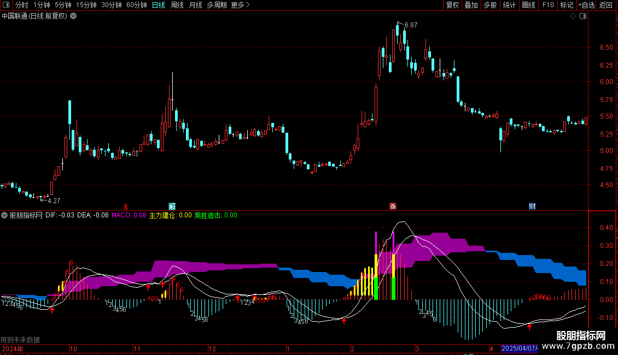
Task: Click the 4.50 price axis label
Action: [x=606, y=185]
